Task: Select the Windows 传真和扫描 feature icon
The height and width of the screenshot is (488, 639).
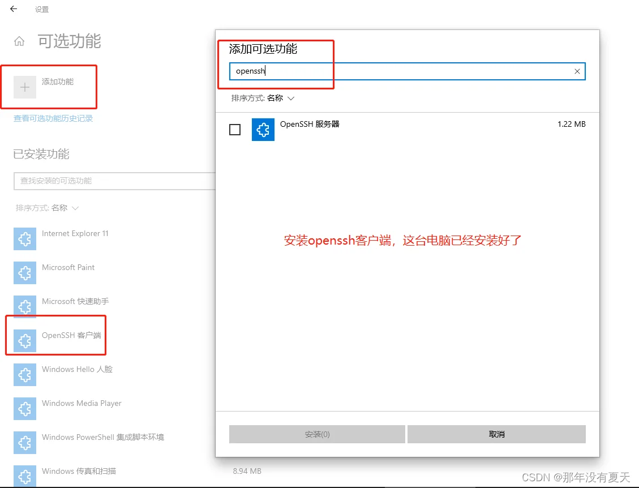Action: coord(25,476)
